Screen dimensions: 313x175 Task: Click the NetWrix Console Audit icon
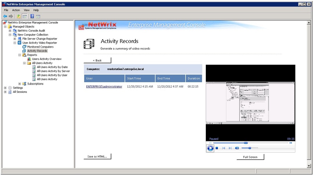14,31
